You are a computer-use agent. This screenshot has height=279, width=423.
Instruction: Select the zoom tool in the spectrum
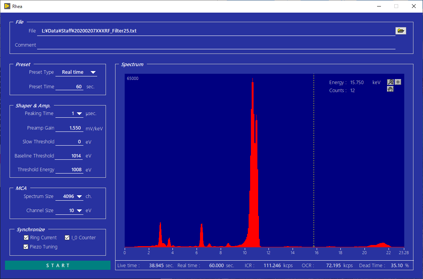point(390,82)
